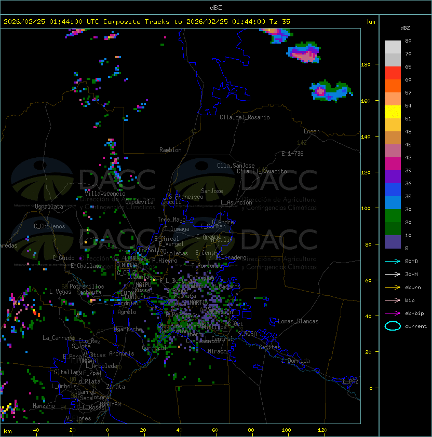Click the 'Ramblon' place label
Screen dimensions: 432x437
click(x=170, y=150)
